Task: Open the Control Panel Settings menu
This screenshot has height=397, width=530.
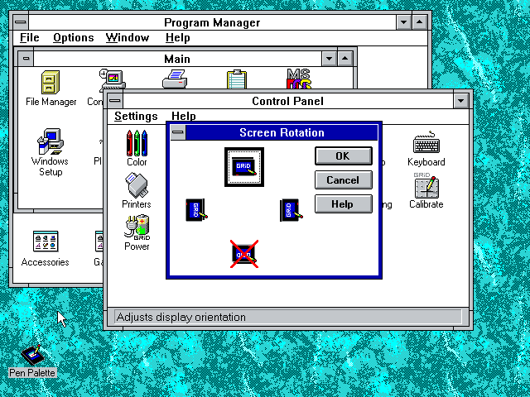Action: 136,116
